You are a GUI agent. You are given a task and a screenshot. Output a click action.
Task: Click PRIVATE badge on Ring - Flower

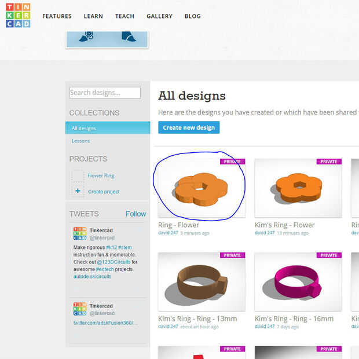pyautogui.click(x=232, y=162)
